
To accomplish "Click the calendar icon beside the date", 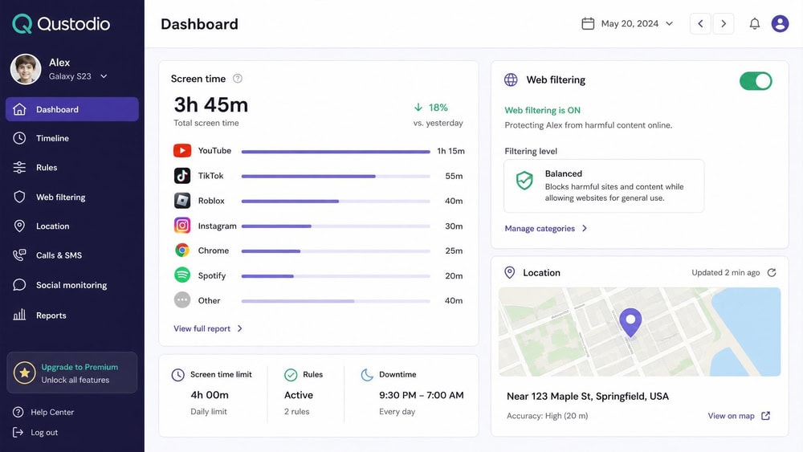I will tap(588, 23).
